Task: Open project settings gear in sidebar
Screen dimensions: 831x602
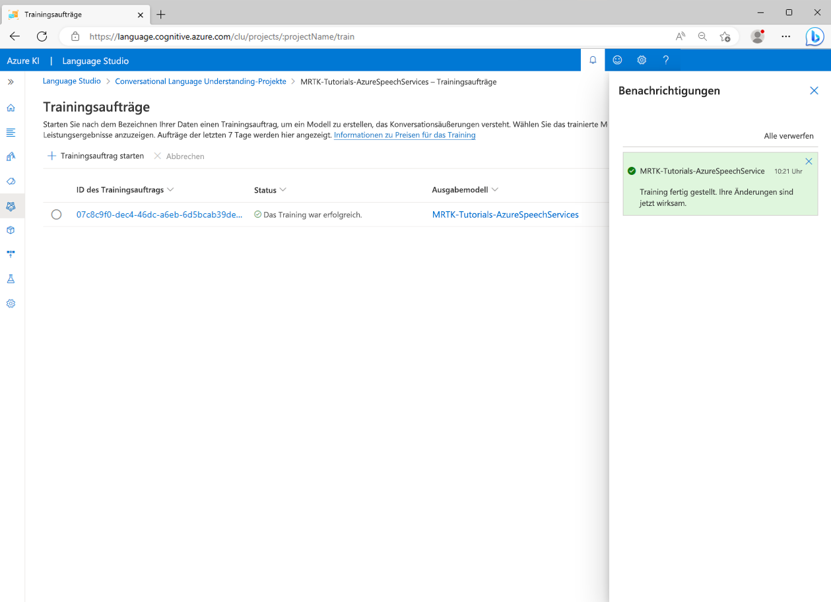Action: click(x=11, y=304)
